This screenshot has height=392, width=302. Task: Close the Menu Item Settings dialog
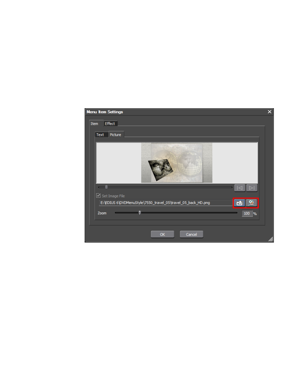click(269, 112)
